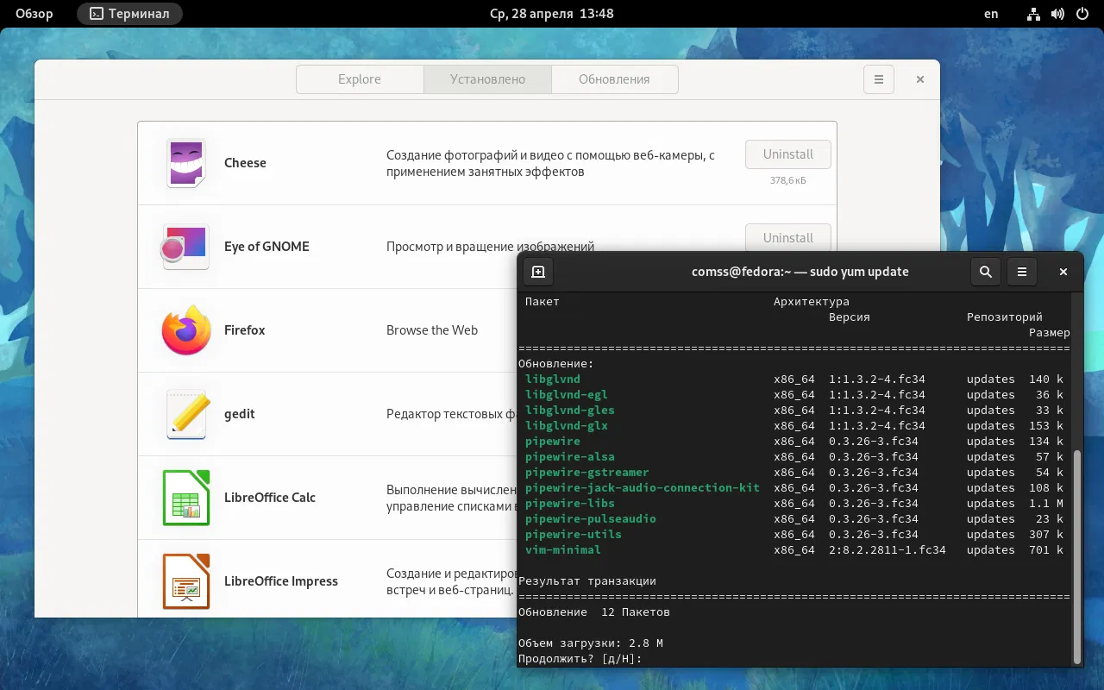The width and height of the screenshot is (1104, 690).
Task: Click the Browse the Web description
Action: tap(432, 330)
